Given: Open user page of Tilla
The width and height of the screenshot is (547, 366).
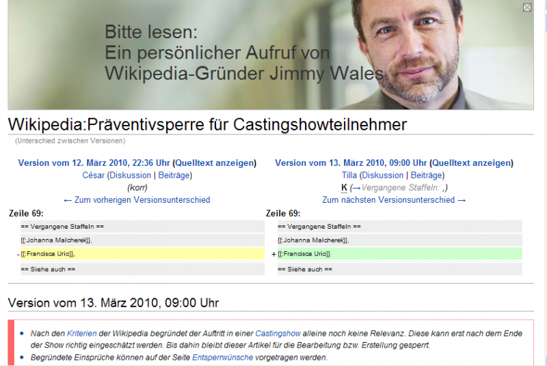Looking at the screenshot, I should 349,175.
